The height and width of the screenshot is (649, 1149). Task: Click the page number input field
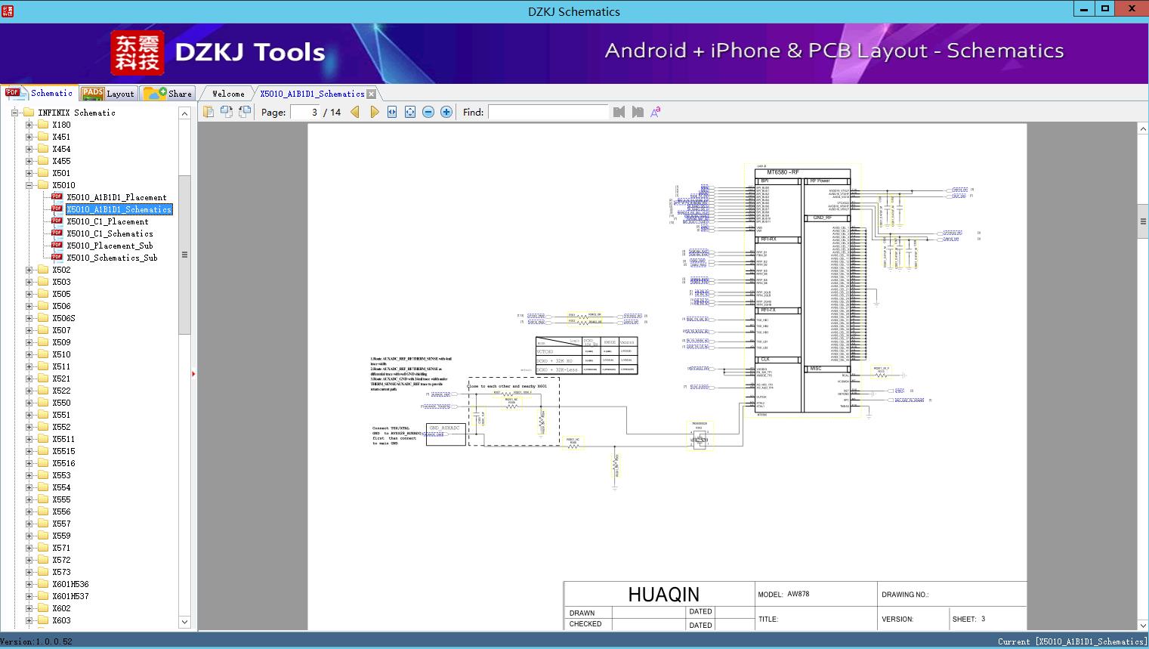(304, 112)
